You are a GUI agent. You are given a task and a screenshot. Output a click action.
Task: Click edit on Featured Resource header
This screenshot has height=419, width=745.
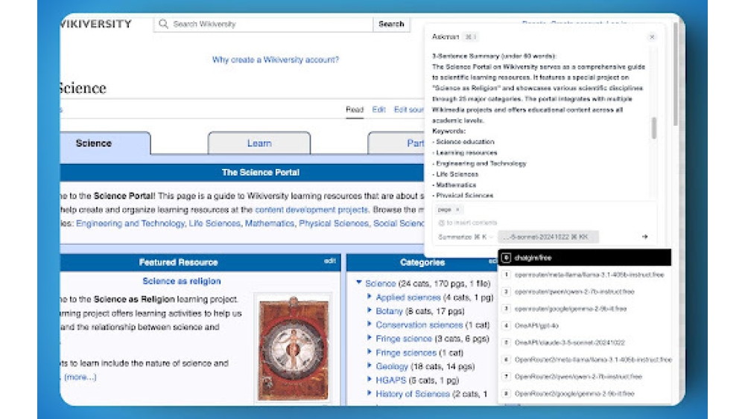tap(330, 261)
